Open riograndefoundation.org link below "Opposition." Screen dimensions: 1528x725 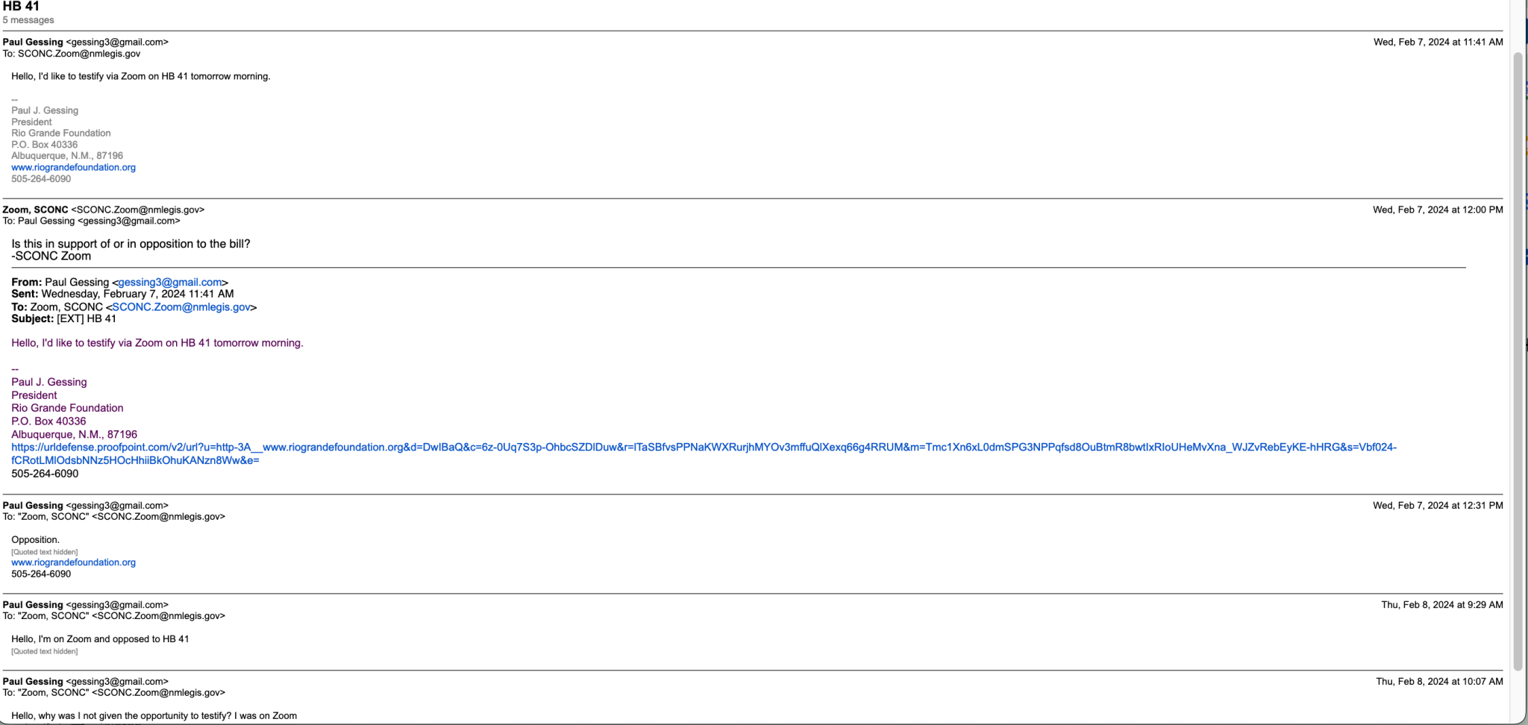(x=73, y=562)
